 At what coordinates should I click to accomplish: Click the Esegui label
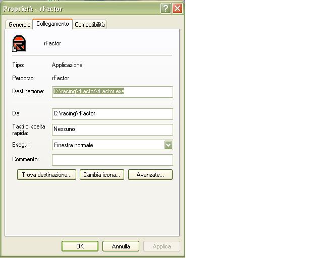(21, 145)
